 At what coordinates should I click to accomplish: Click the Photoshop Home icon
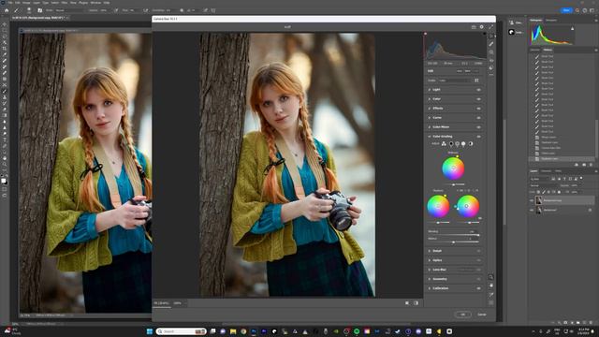point(7,10)
